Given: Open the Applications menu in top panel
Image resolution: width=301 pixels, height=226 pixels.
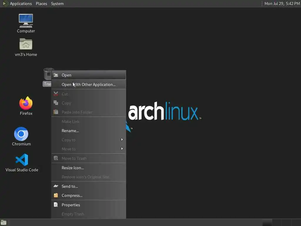Looking at the screenshot, I should coord(21,4).
